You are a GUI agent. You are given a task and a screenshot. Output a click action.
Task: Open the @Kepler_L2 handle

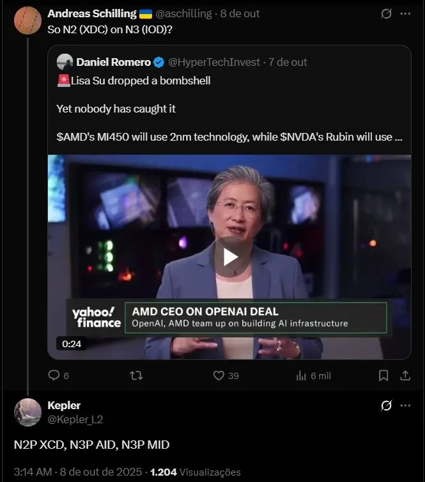point(75,419)
